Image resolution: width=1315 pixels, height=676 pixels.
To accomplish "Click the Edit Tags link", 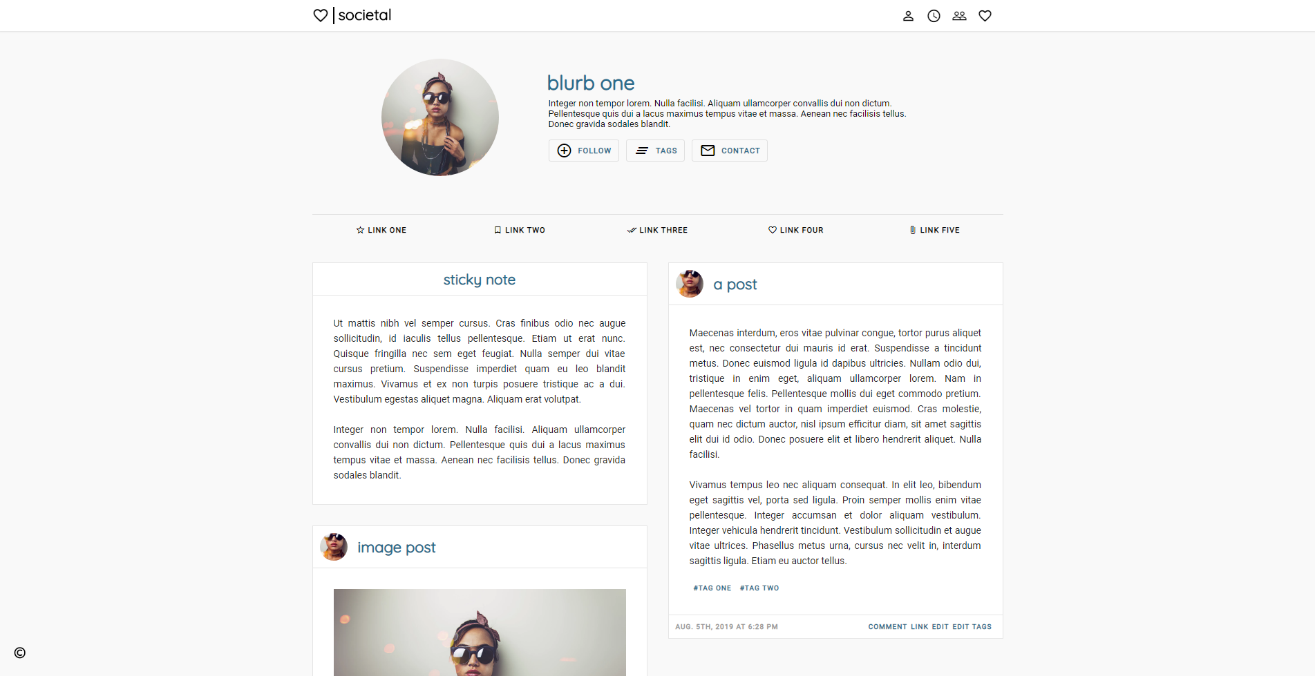I will (x=972, y=627).
